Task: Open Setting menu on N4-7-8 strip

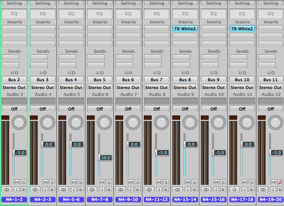Action: [x=100, y=3]
